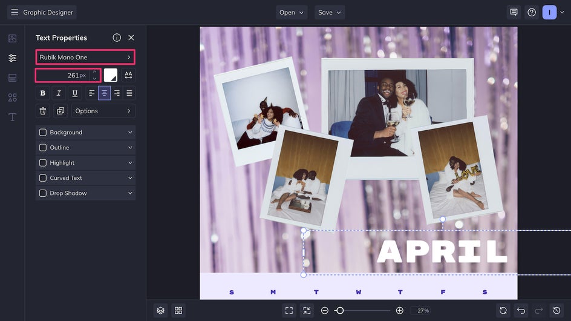
Task: Expand the Curved Text section chevron
Action: (x=130, y=178)
